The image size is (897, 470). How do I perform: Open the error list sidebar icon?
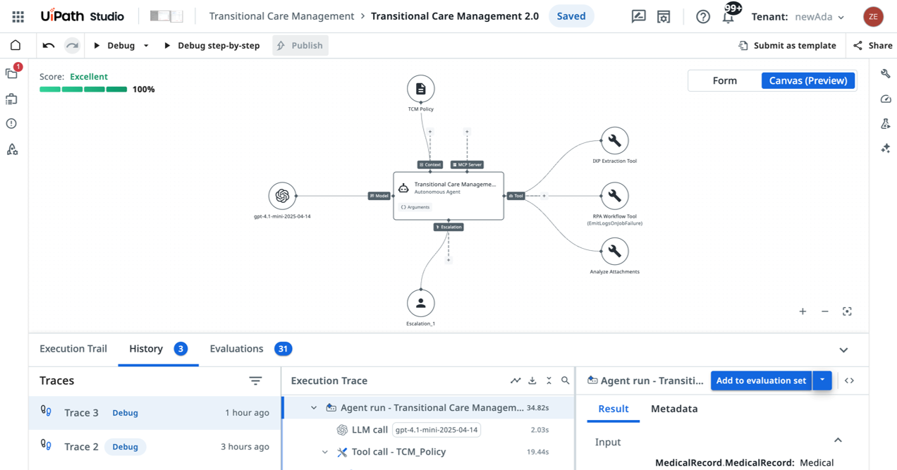click(12, 123)
